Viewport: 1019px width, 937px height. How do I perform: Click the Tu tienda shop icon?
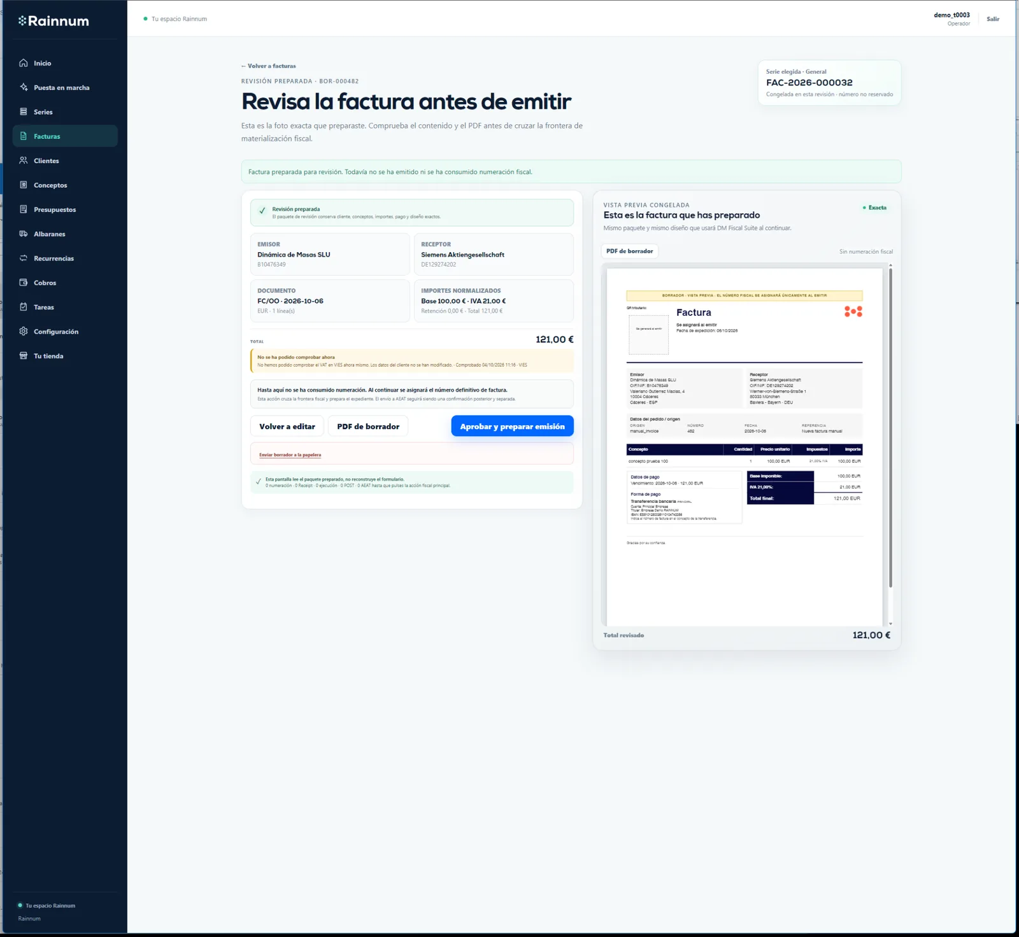coord(24,356)
